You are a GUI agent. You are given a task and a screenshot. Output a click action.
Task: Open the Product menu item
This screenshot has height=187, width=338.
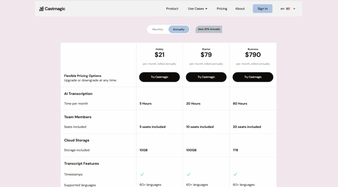(x=172, y=9)
